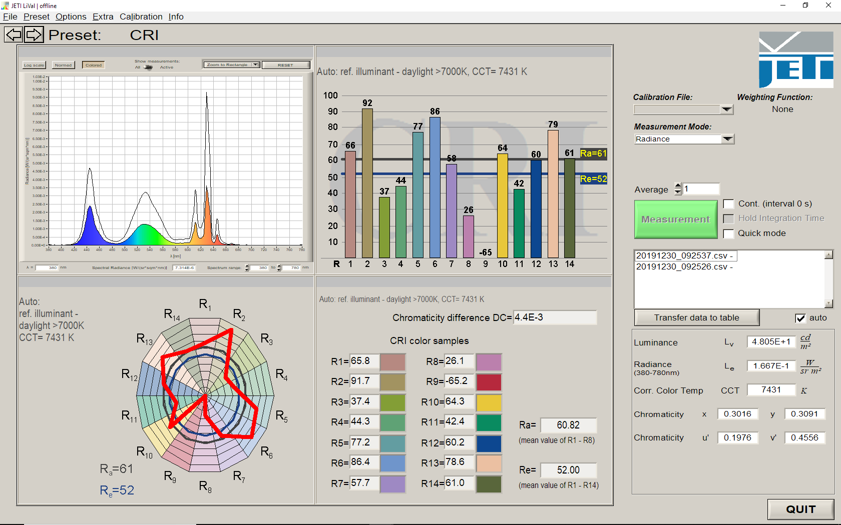841x525 pixels.
Task: Click the Luminance value 4.805E+1
Action: point(771,341)
